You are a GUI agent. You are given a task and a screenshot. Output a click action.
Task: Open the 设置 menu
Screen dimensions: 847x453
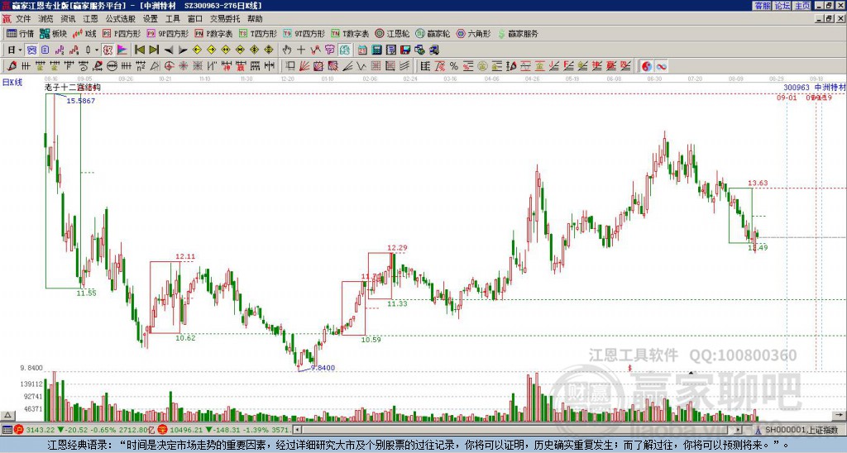click(x=151, y=19)
